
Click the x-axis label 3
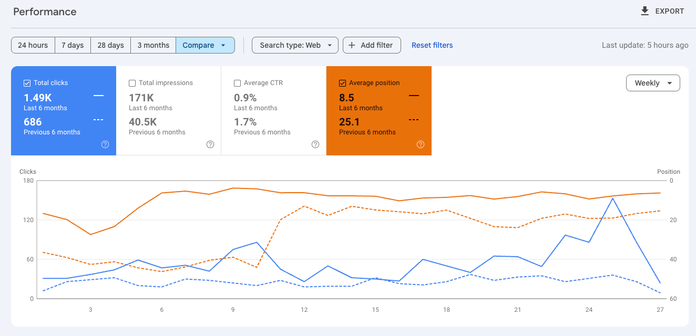tap(90, 310)
